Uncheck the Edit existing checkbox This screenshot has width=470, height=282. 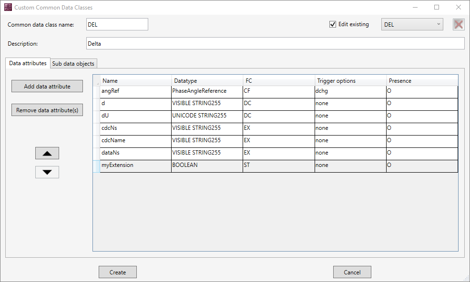(333, 24)
